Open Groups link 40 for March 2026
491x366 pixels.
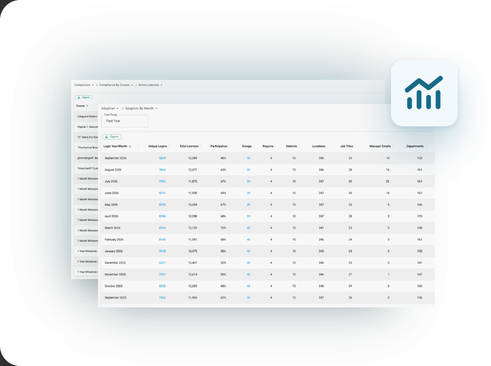[x=249, y=228]
